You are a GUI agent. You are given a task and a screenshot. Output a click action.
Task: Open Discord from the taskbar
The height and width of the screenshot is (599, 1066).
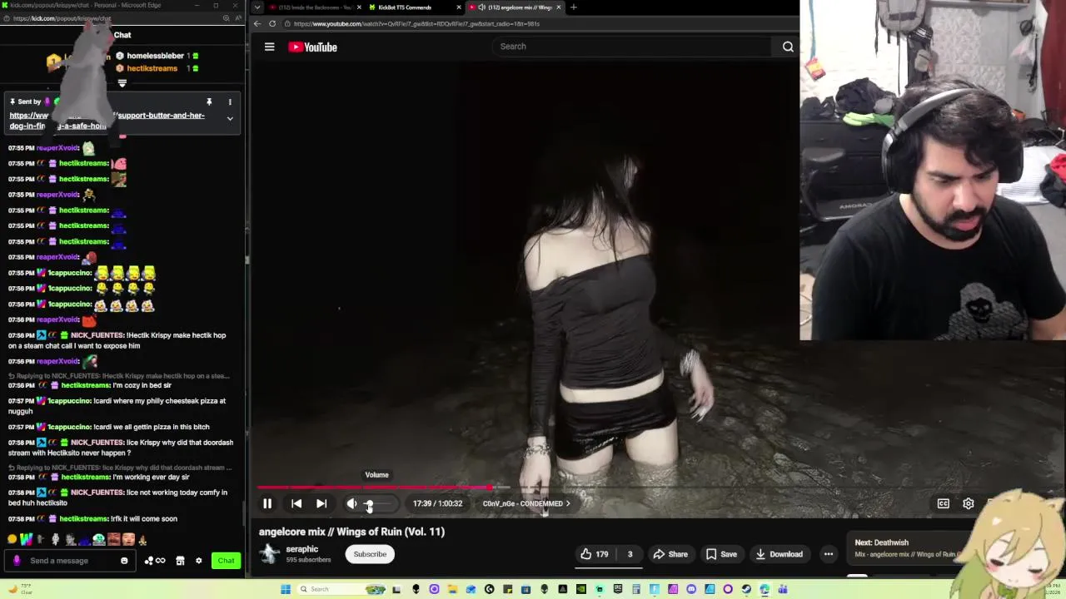pyautogui.click(x=690, y=589)
